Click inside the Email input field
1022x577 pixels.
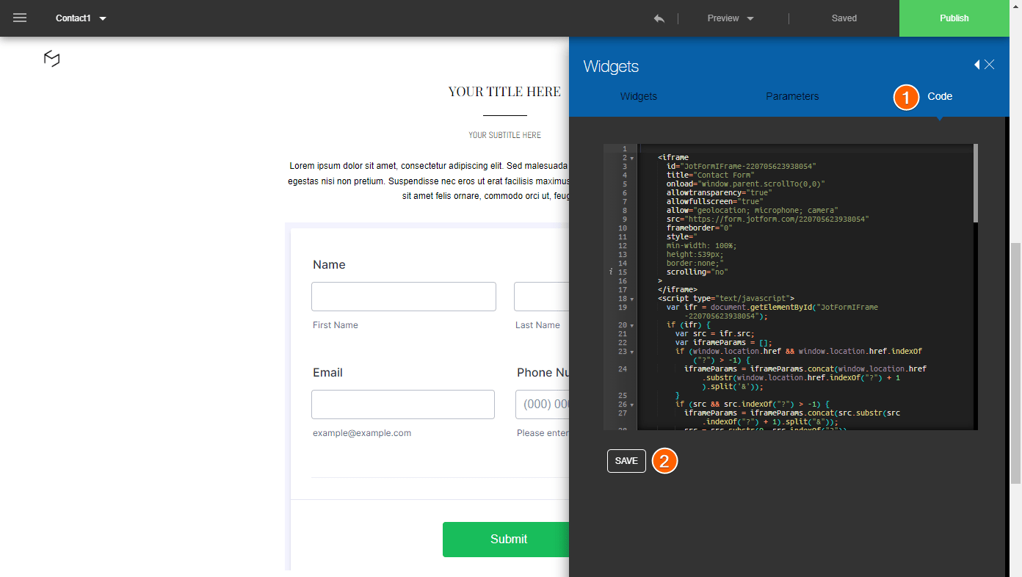(402, 404)
